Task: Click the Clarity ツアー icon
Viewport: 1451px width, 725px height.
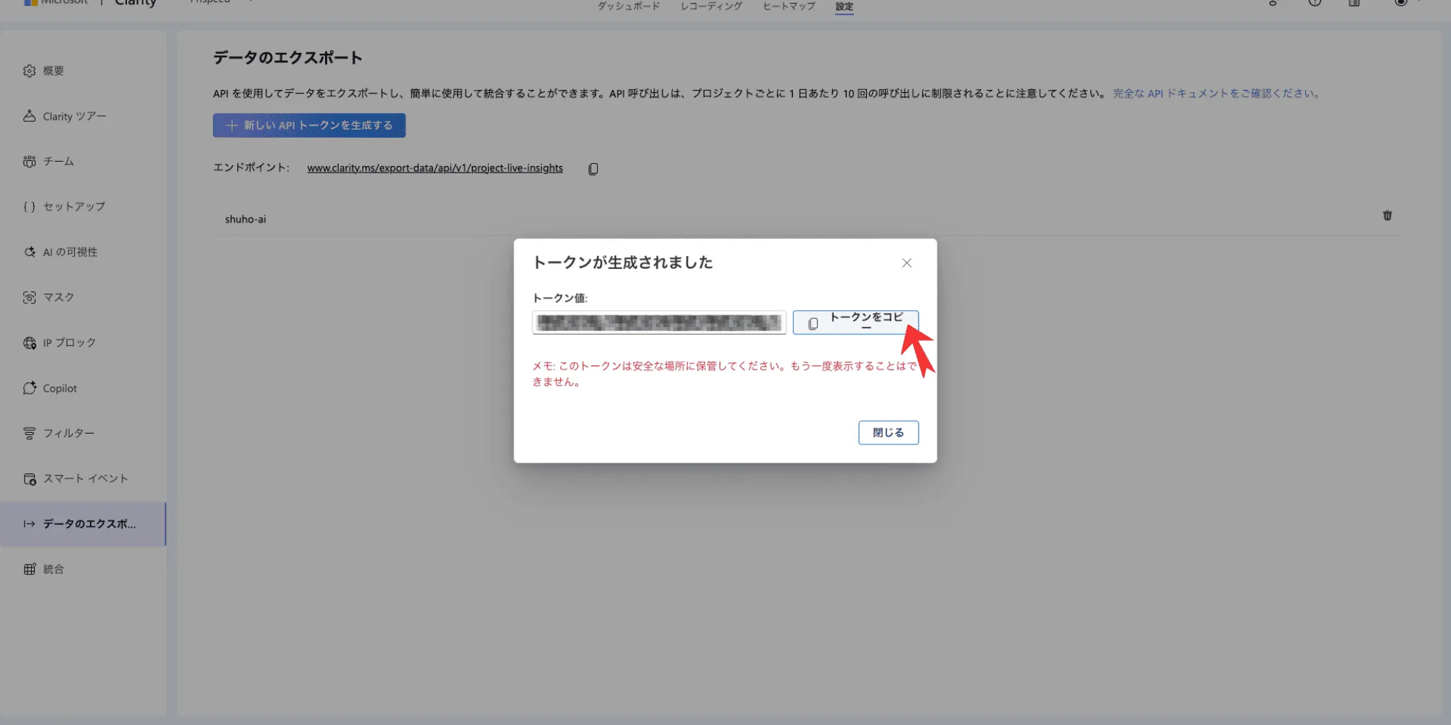Action: tap(29, 116)
